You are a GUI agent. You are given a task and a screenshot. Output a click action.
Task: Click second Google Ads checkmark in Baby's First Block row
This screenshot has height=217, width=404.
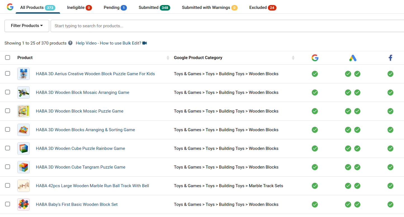pos(357,204)
